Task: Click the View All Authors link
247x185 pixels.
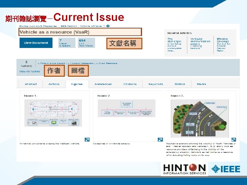Action: [x=30, y=71]
